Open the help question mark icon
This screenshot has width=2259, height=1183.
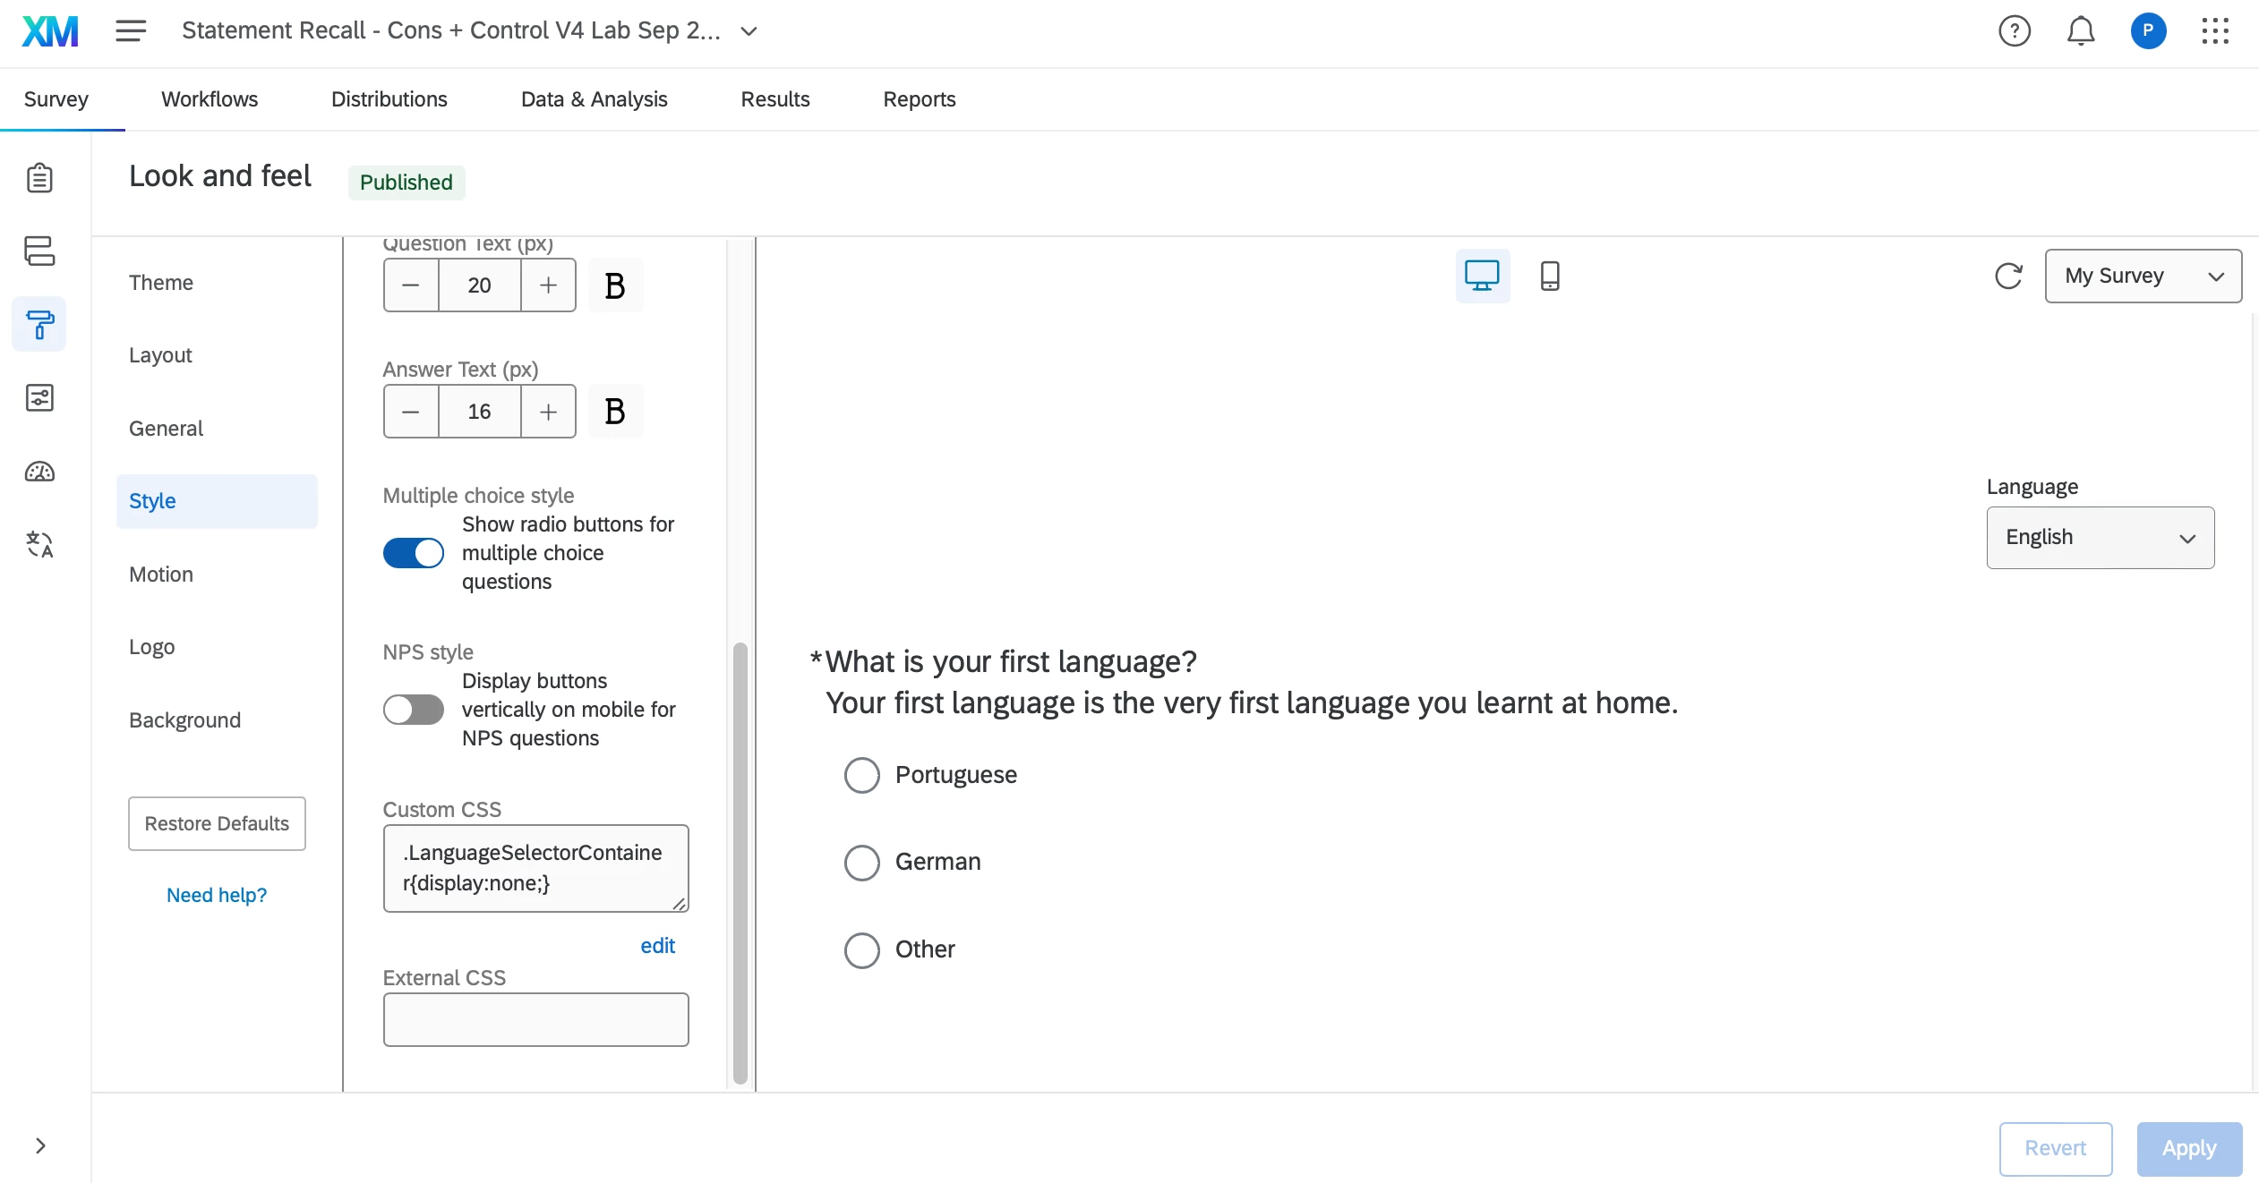[2014, 31]
